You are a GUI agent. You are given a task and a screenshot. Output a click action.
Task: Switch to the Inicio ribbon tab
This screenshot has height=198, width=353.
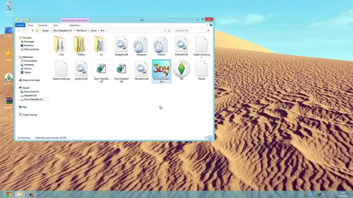click(31, 25)
